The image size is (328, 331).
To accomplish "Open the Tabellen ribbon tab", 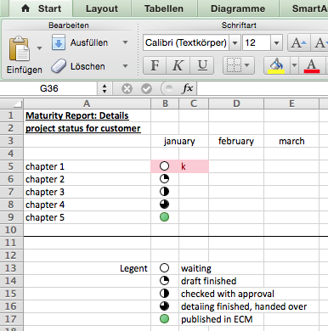I will tap(164, 8).
